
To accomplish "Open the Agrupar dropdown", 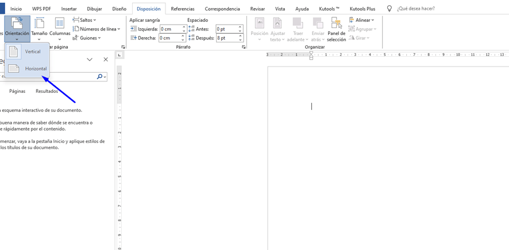I will (363, 29).
